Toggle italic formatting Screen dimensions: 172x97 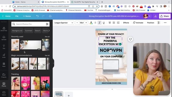point(99,23)
